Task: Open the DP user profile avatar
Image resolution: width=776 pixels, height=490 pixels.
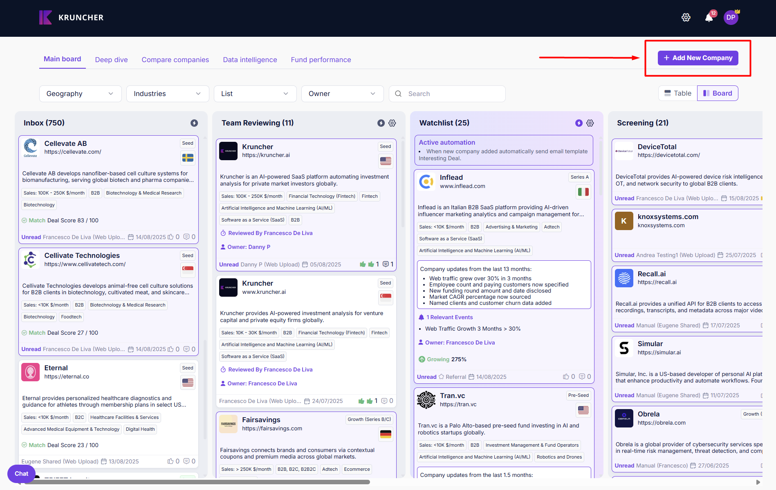Action: pos(731,18)
